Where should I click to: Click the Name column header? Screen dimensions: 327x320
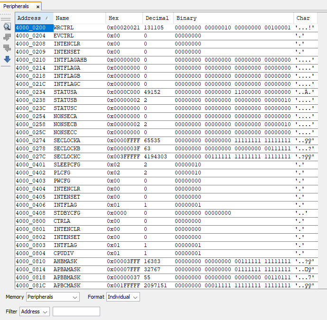click(x=78, y=18)
